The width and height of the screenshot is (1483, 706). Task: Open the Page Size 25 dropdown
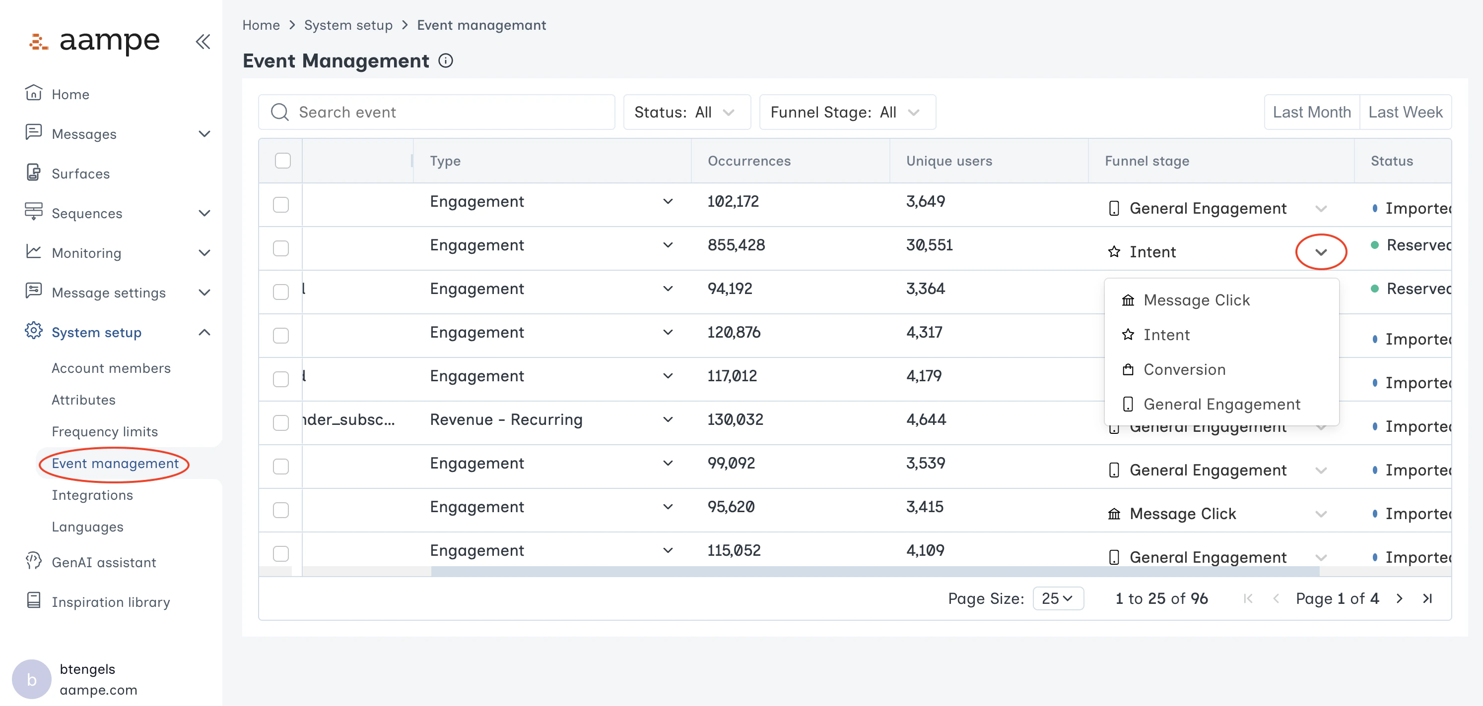(x=1058, y=598)
